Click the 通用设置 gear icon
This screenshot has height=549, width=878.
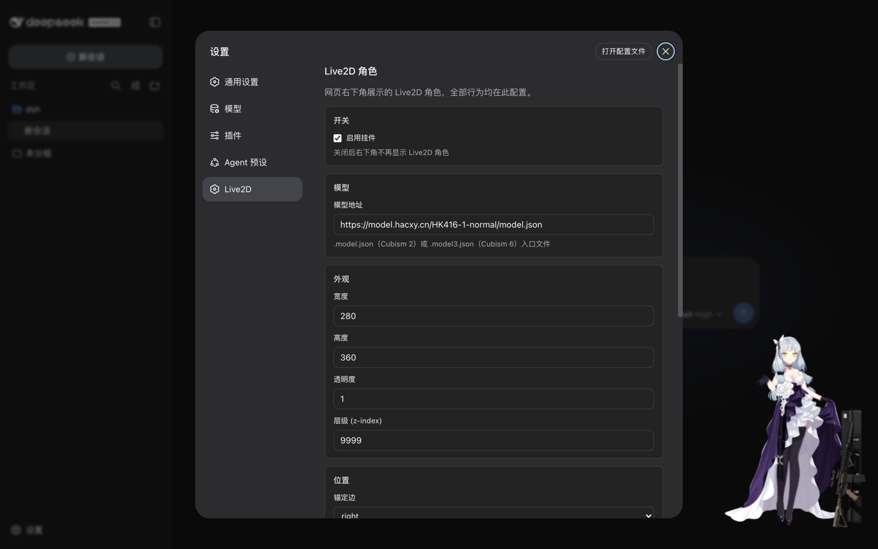pos(215,82)
